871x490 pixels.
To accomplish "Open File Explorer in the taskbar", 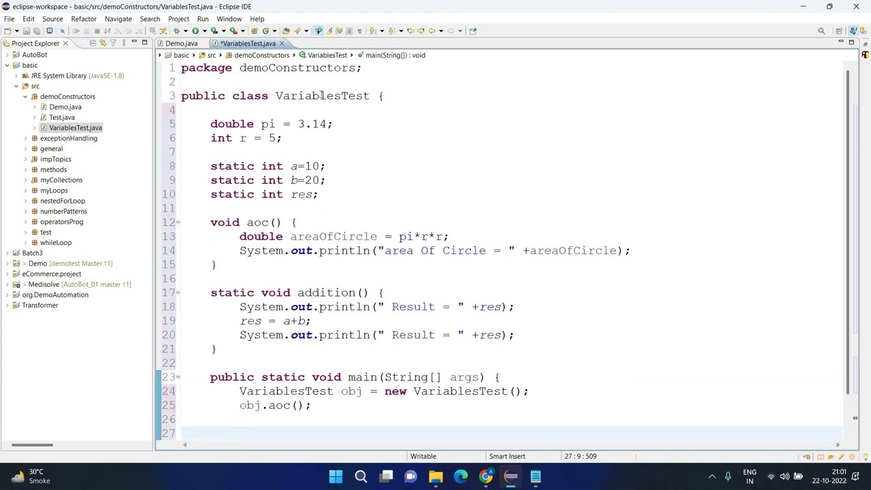I will (x=435, y=476).
